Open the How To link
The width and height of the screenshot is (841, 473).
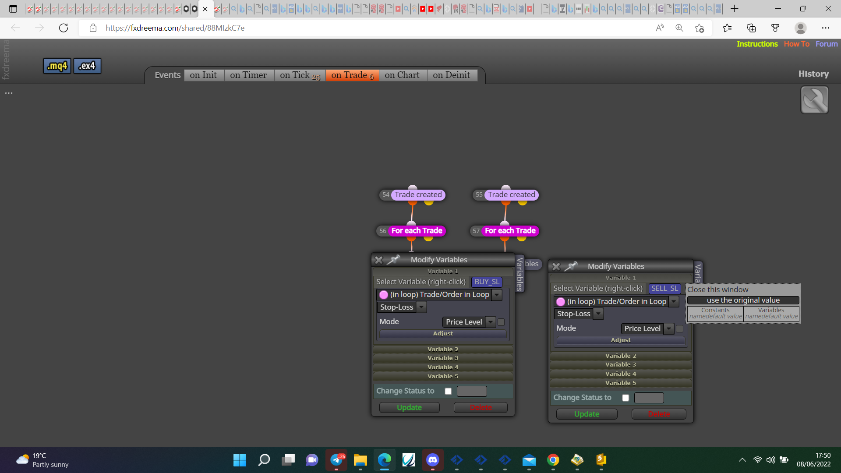pos(797,44)
